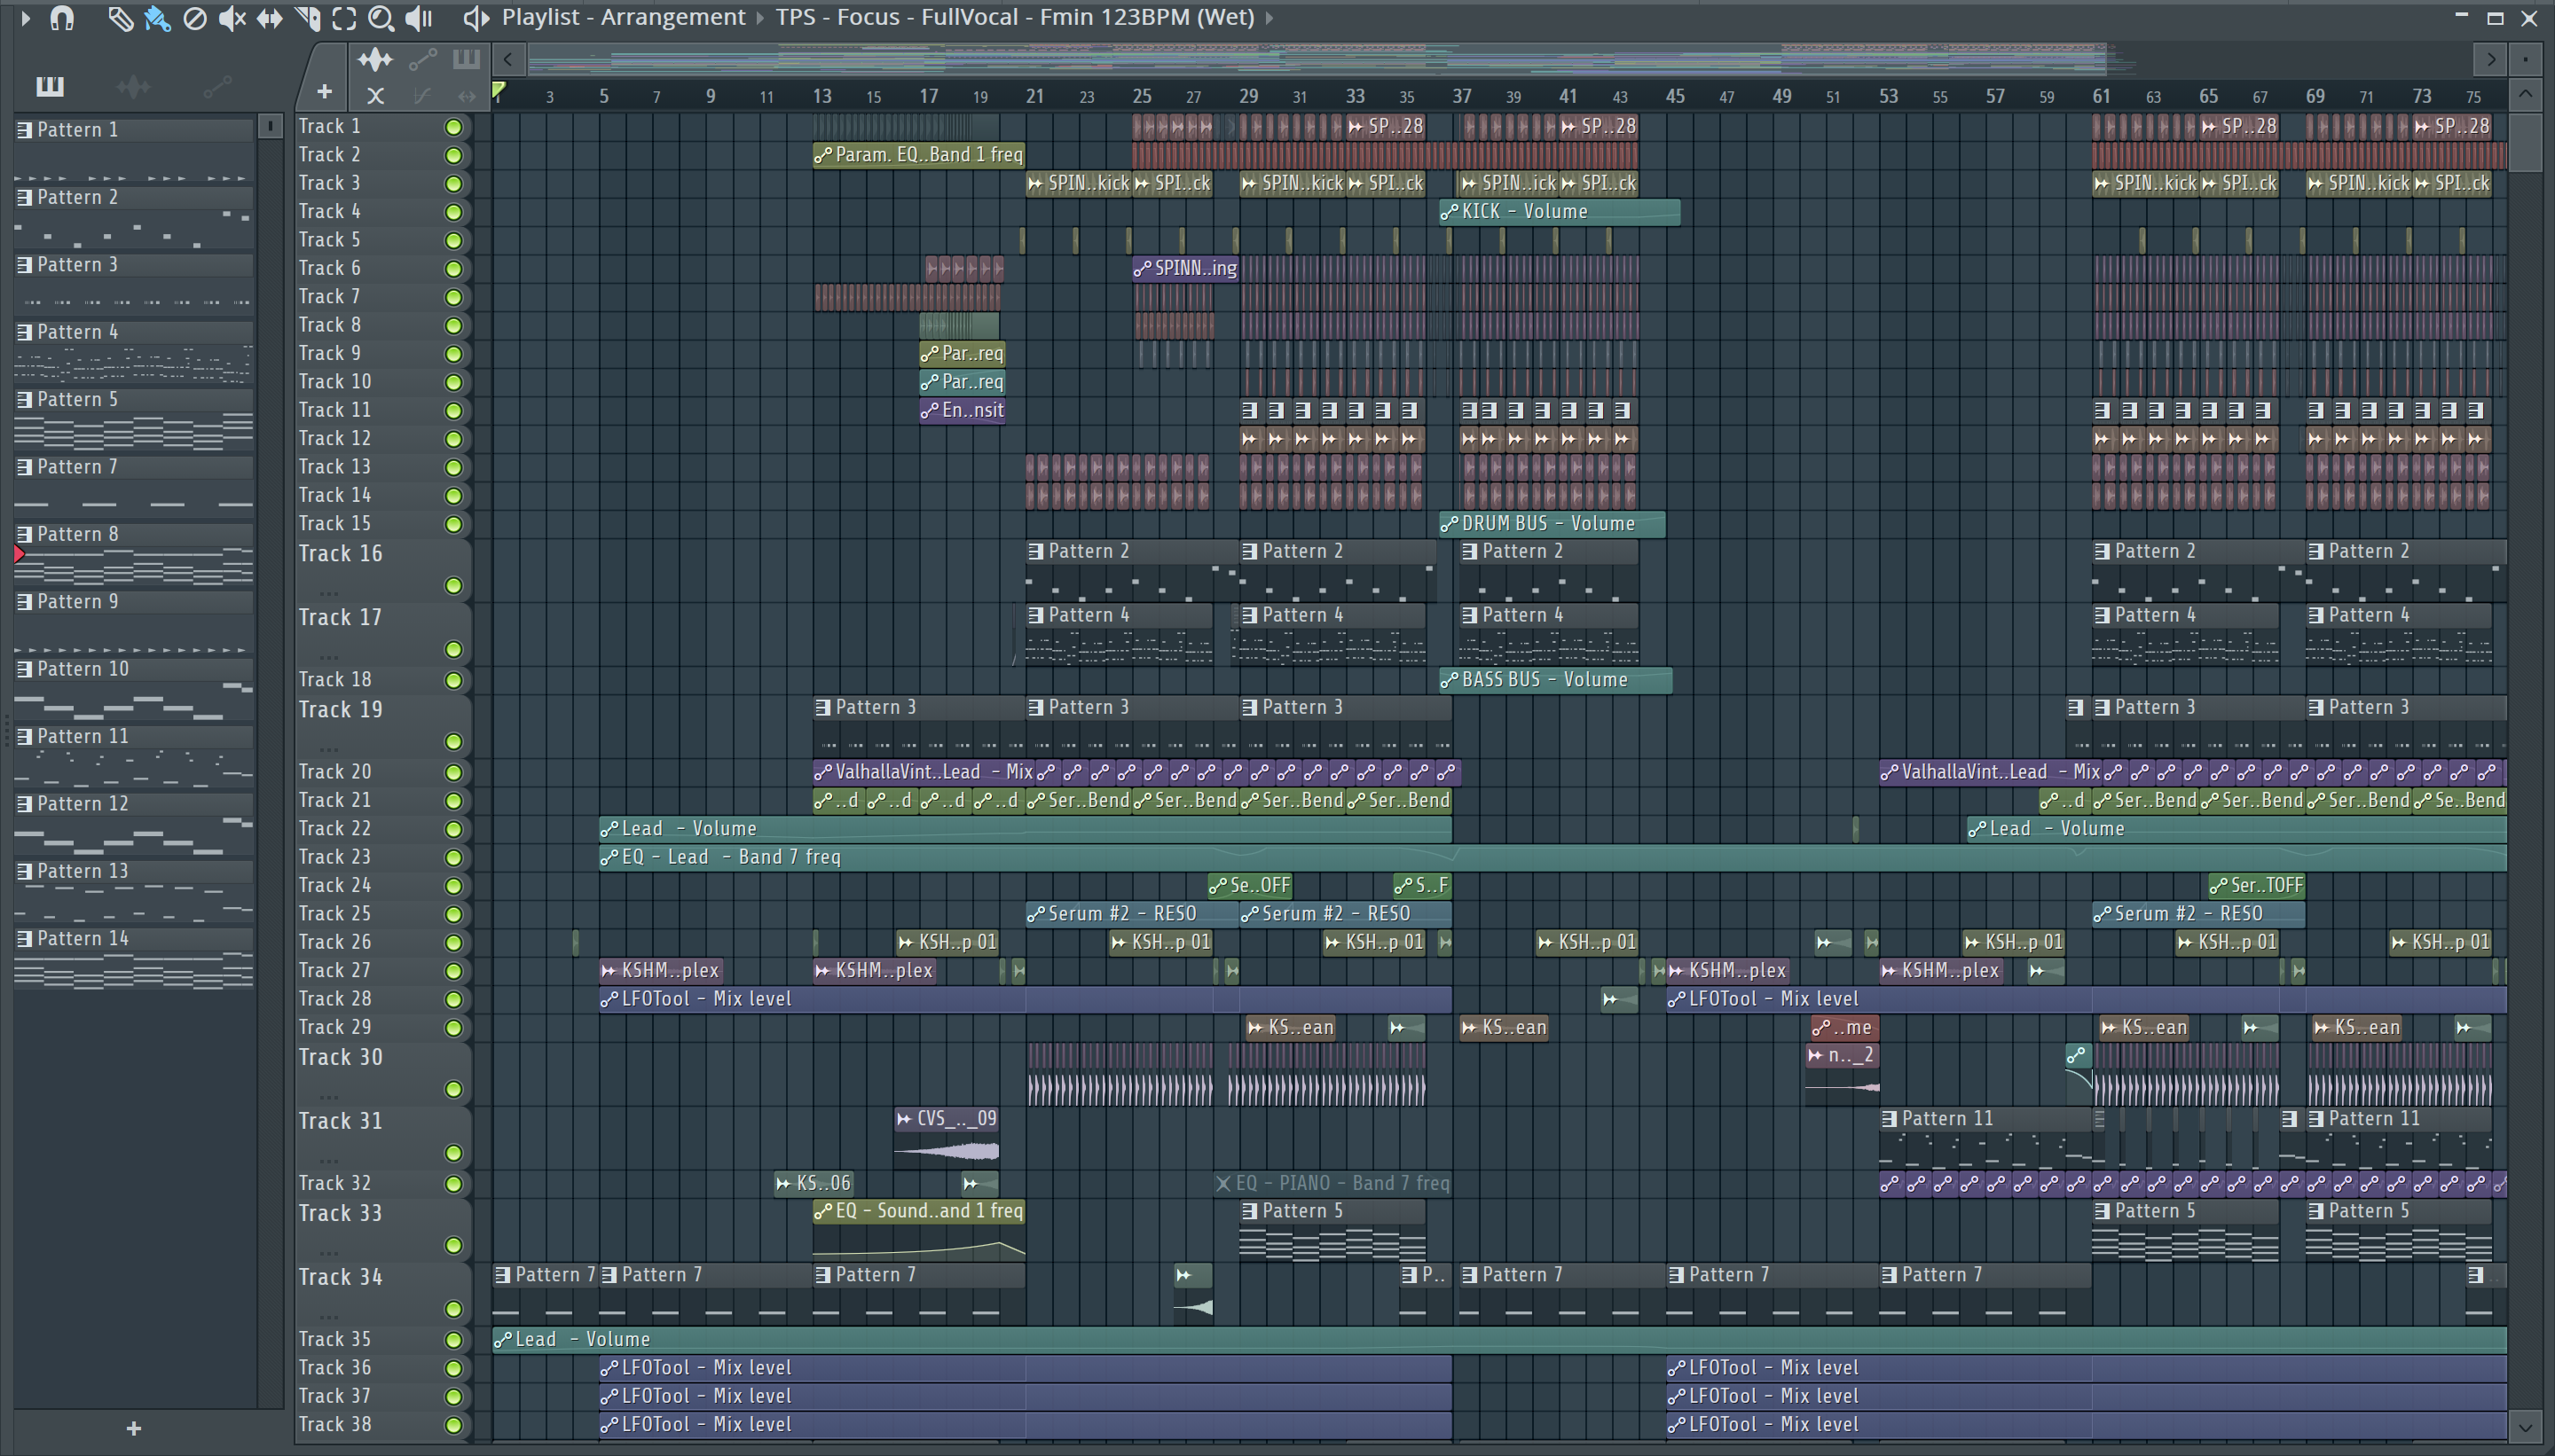Screen dimensions: 2555x1456
Task: Click the speaker icon before Playlist title
Action: pos(476,18)
